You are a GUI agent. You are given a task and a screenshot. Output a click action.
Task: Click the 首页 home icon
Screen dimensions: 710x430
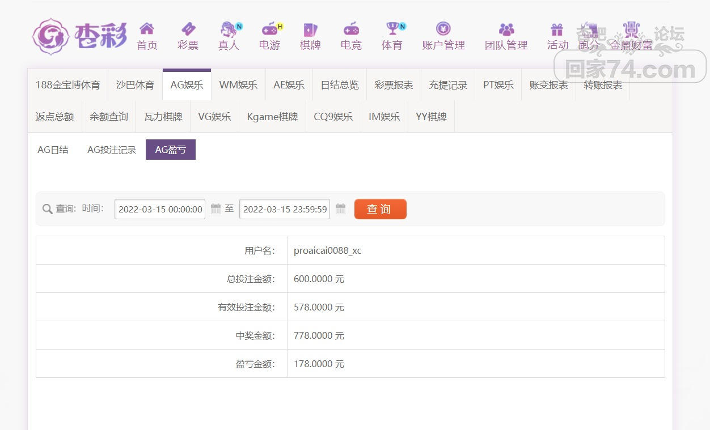coord(147,29)
